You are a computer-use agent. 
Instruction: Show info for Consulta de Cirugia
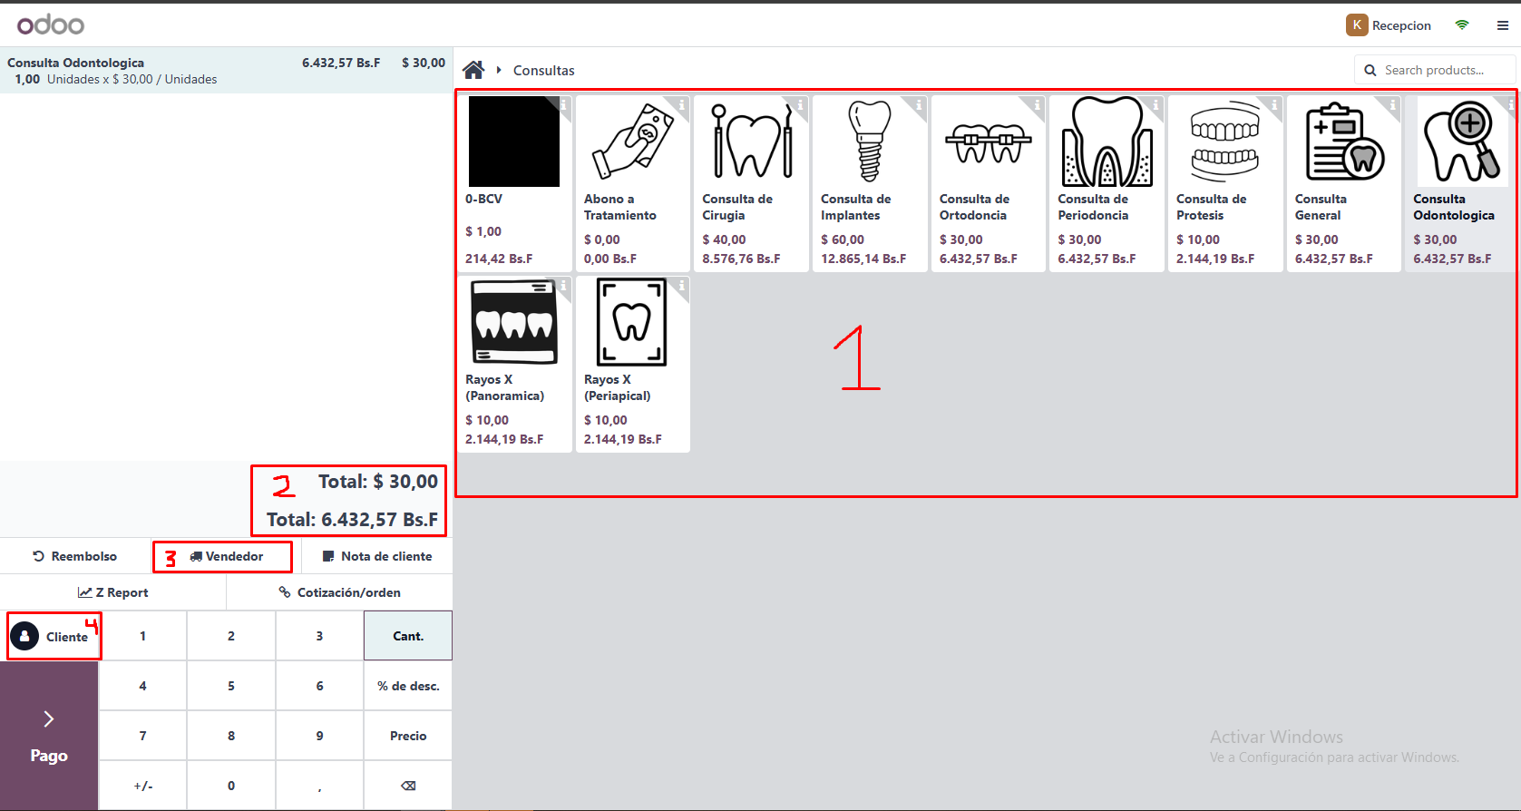[x=801, y=104]
